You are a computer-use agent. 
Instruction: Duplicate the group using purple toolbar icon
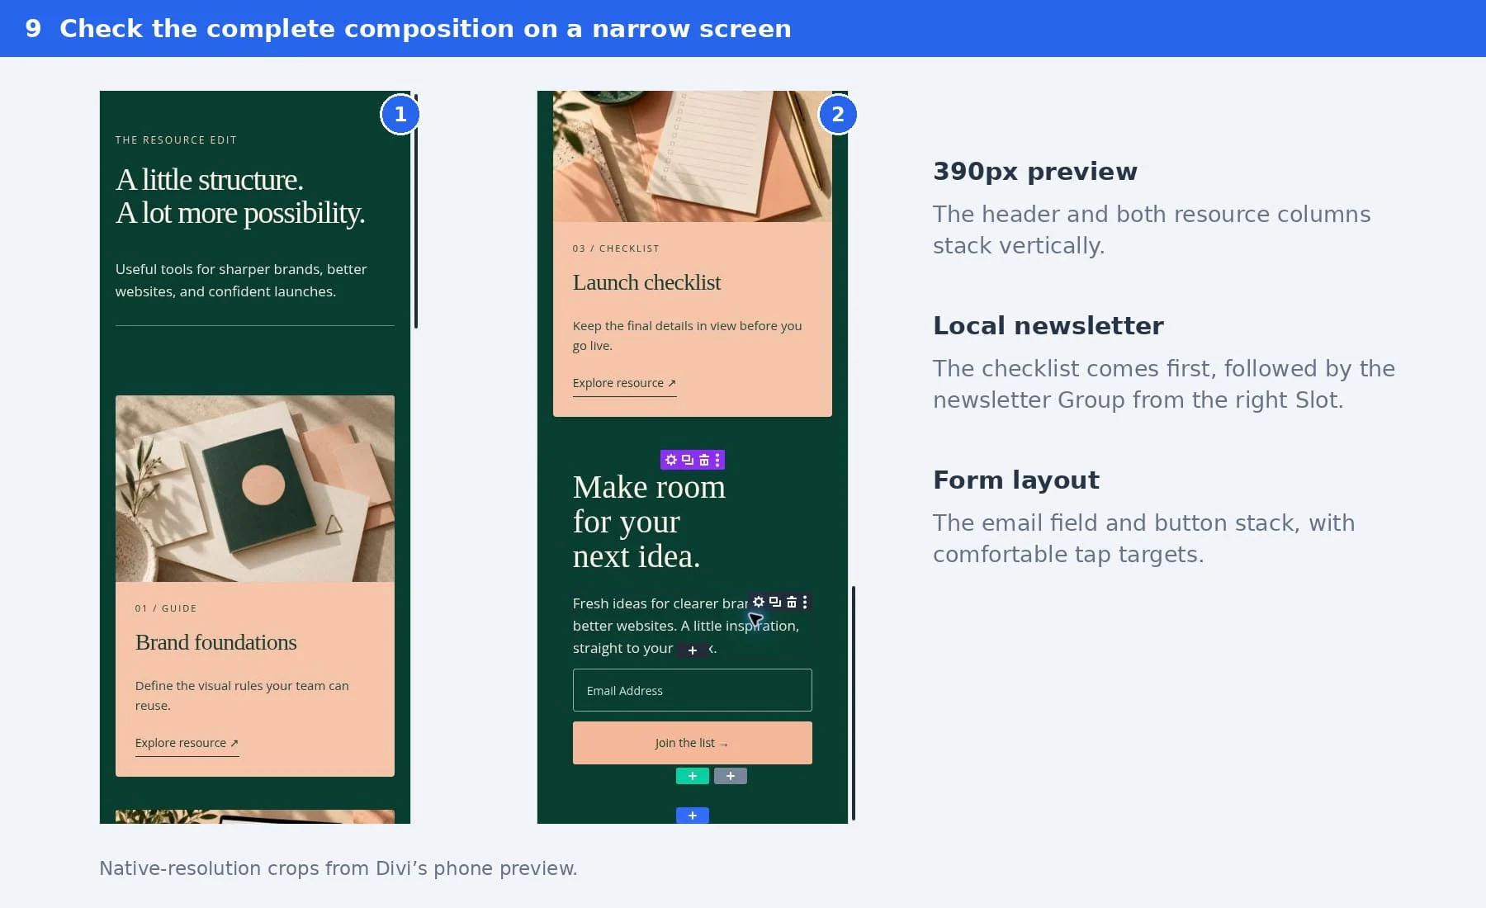(688, 460)
